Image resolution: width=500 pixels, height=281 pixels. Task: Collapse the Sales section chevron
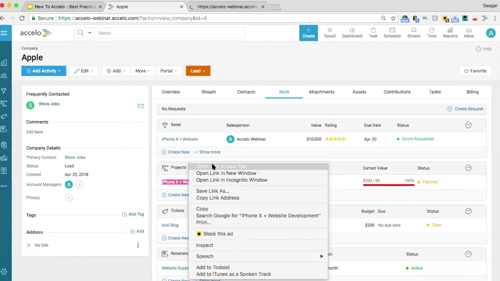(x=468, y=125)
